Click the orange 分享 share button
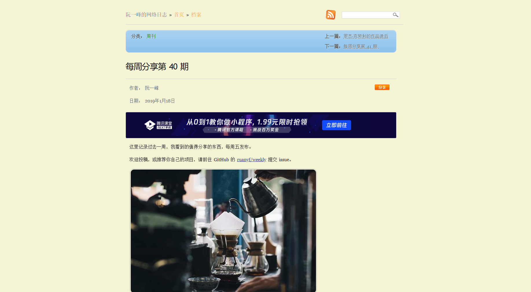531x292 pixels. tap(382, 87)
